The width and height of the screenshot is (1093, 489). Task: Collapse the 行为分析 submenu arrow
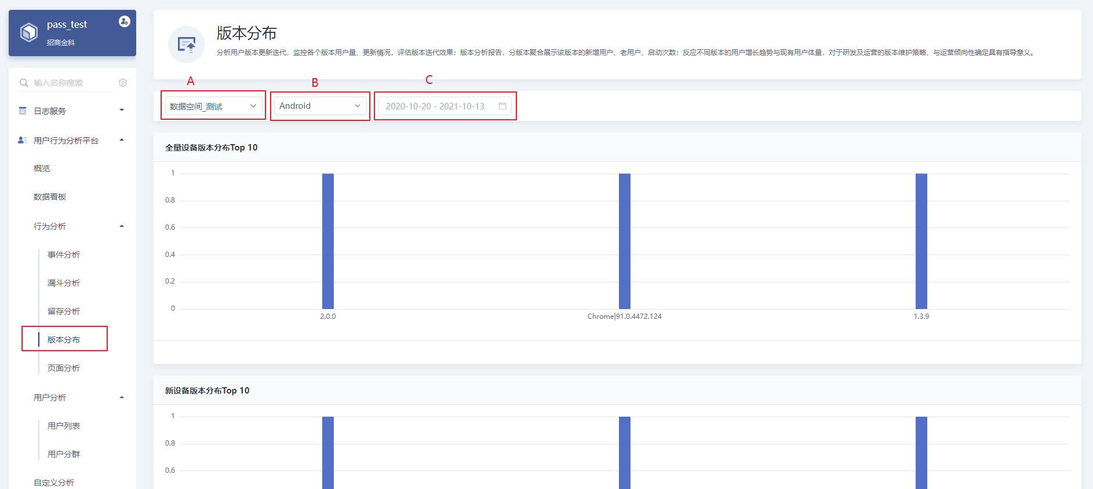coord(122,226)
